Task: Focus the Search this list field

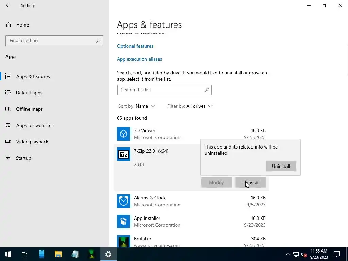Action: point(164,90)
